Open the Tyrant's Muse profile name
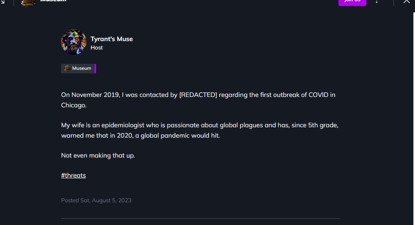This screenshot has width=415, height=225. pos(112,39)
